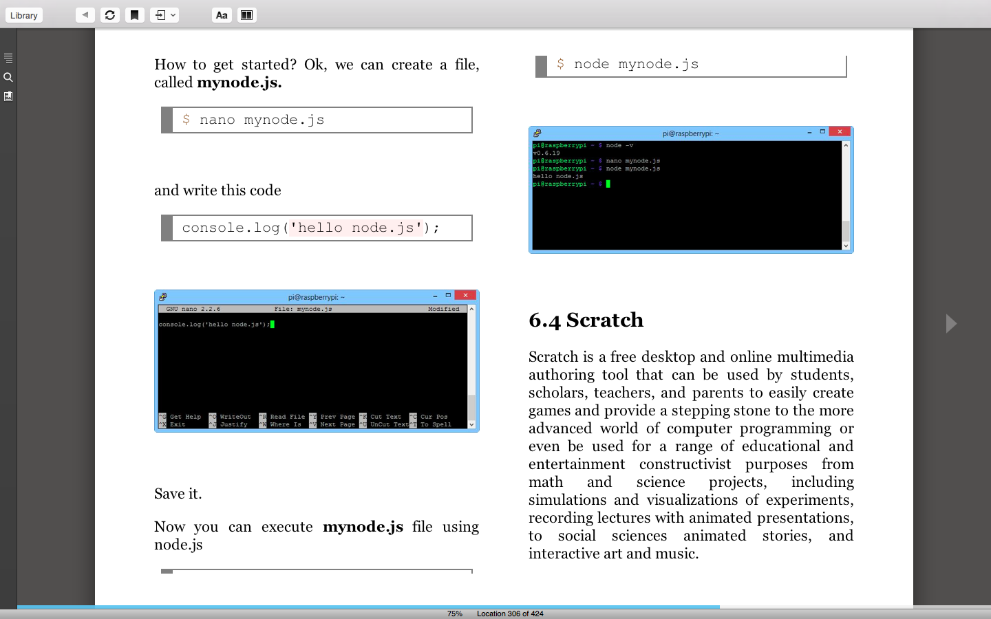Open table of contents sidebar icon
This screenshot has height=619, width=991.
point(8,58)
